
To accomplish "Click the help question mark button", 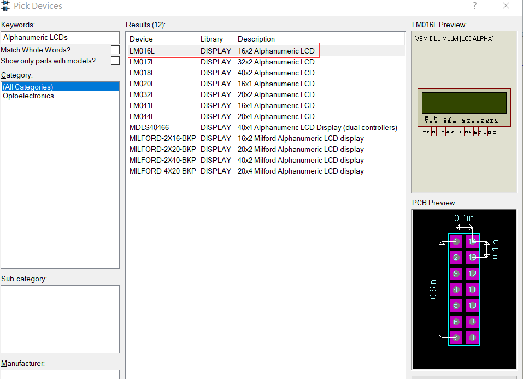I will pos(475,5).
